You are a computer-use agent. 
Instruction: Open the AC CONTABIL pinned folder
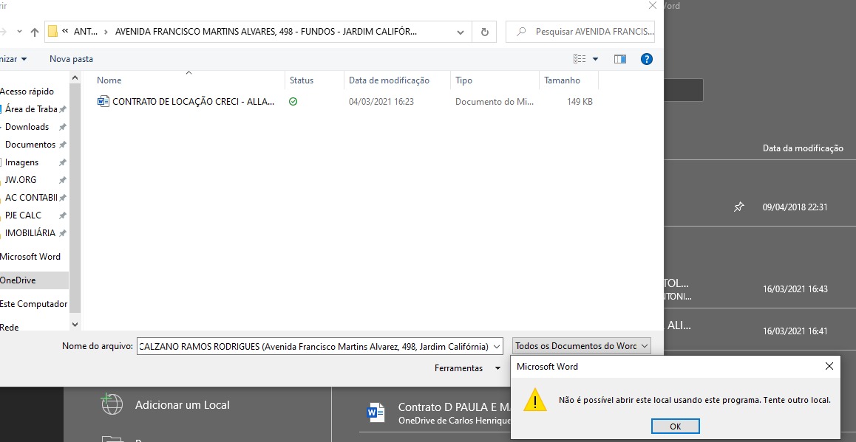[x=31, y=197]
